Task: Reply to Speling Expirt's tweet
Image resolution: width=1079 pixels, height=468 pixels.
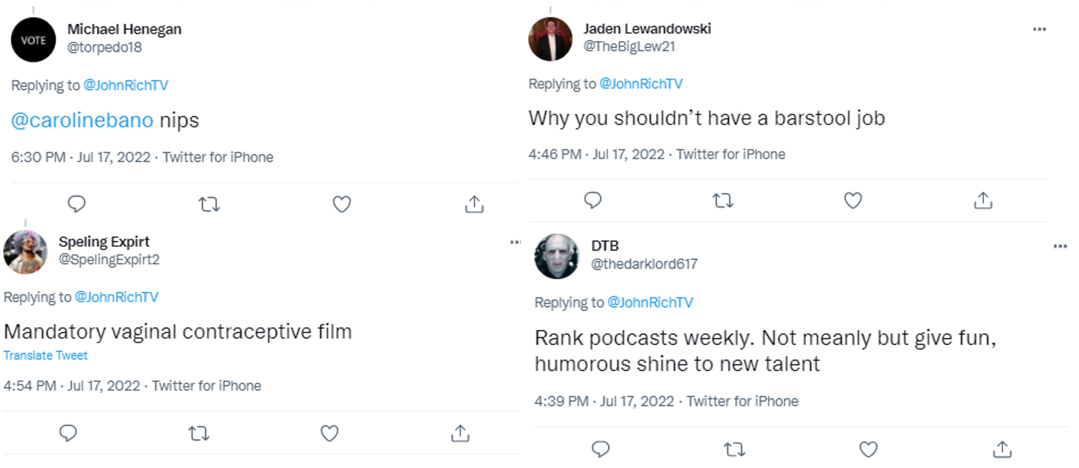Action: 68,433
